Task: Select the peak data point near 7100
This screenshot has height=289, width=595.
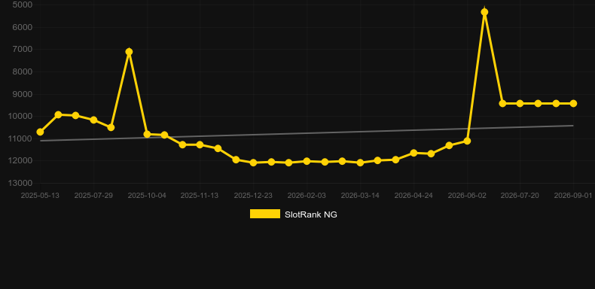Action: click(x=129, y=52)
